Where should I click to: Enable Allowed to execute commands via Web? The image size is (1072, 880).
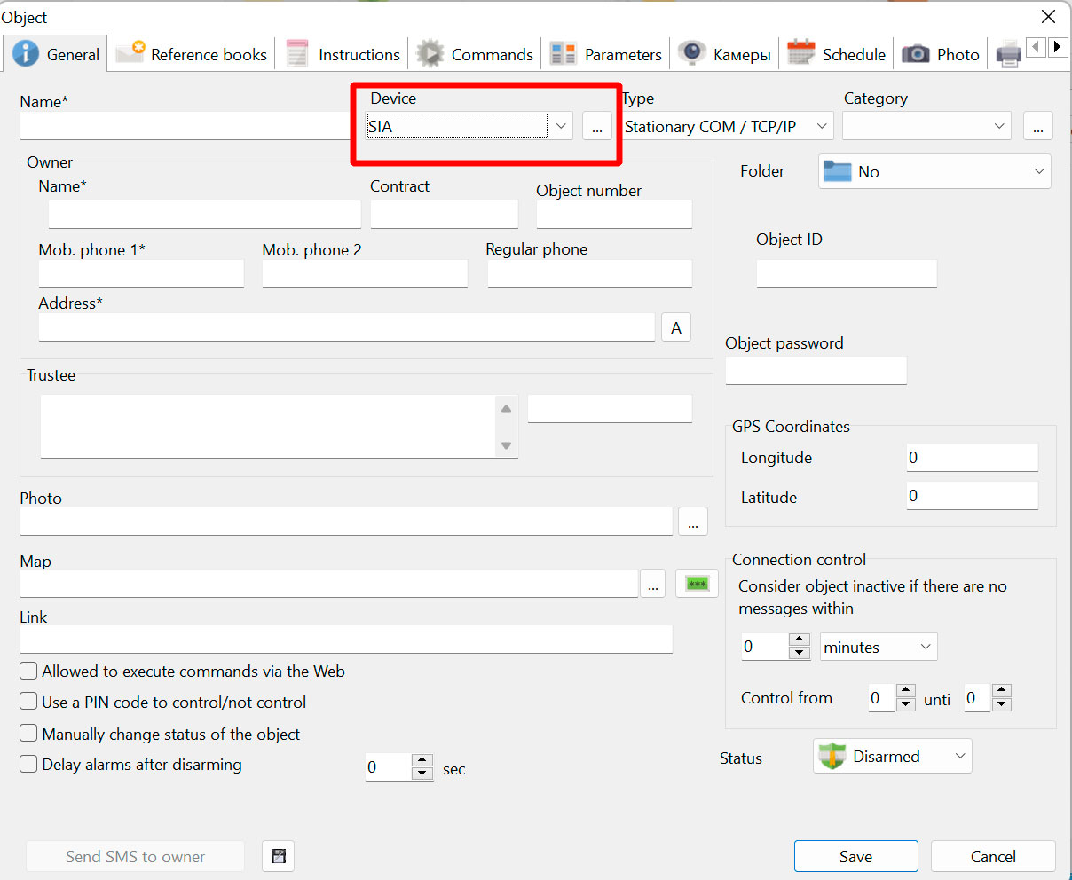(x=29, y=671)
